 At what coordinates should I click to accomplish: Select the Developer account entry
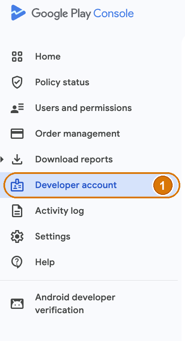click(92, 185)
